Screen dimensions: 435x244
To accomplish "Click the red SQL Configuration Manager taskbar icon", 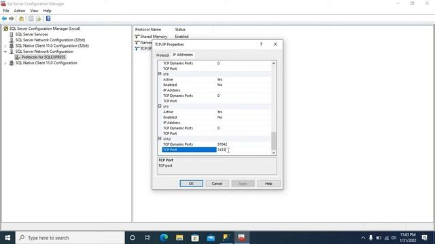I will 242,238.
